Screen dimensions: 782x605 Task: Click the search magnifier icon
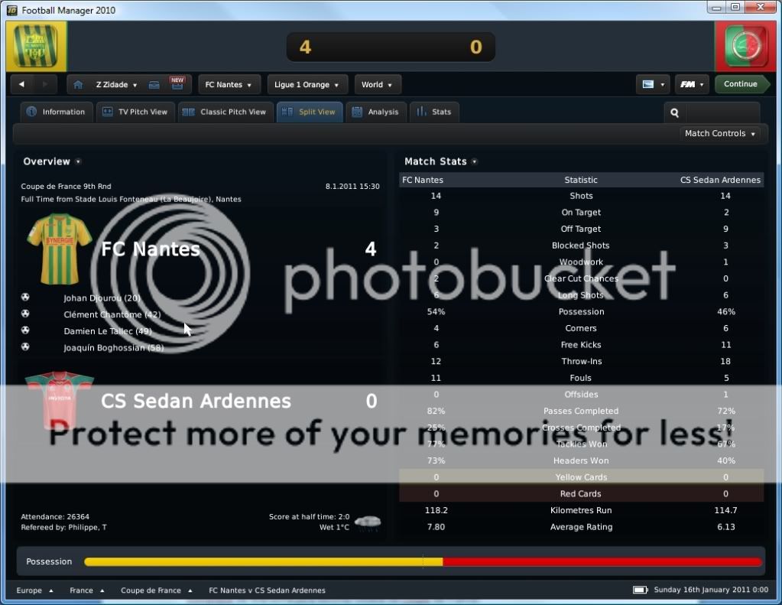pyautogui.click(x=675, y=112)
